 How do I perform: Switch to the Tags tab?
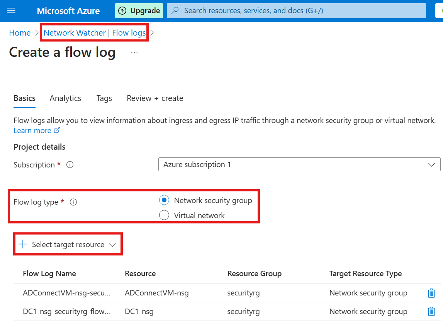point(104,98)
